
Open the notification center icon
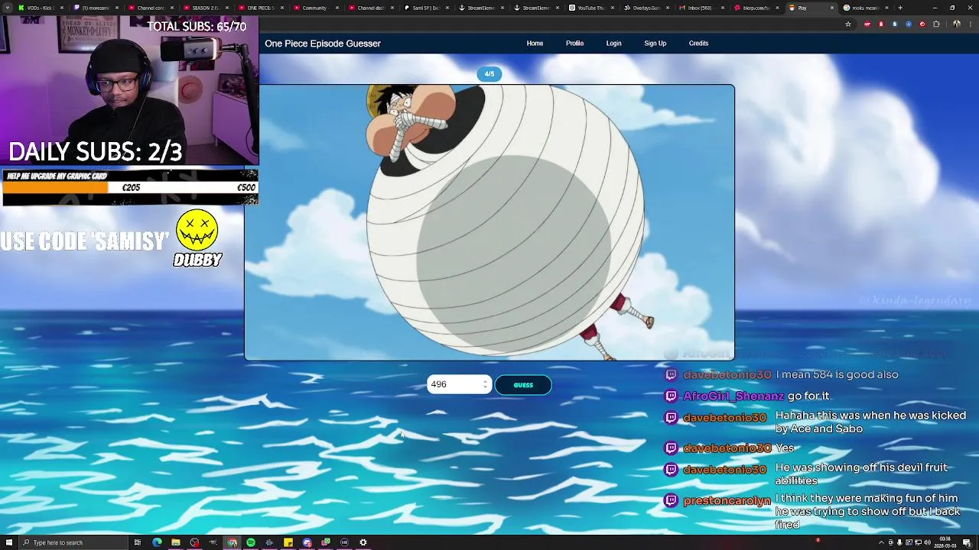(967, 542)
